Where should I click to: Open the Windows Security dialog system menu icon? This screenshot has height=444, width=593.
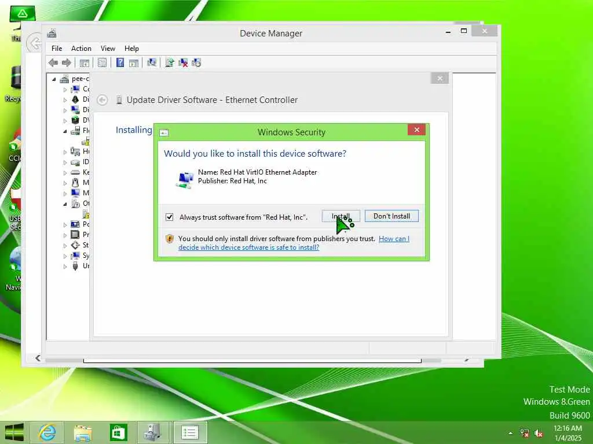coord(164,132)
